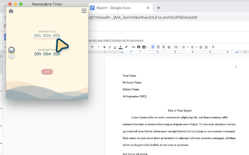Apply a bulleted list

click(x=192, y=47)
